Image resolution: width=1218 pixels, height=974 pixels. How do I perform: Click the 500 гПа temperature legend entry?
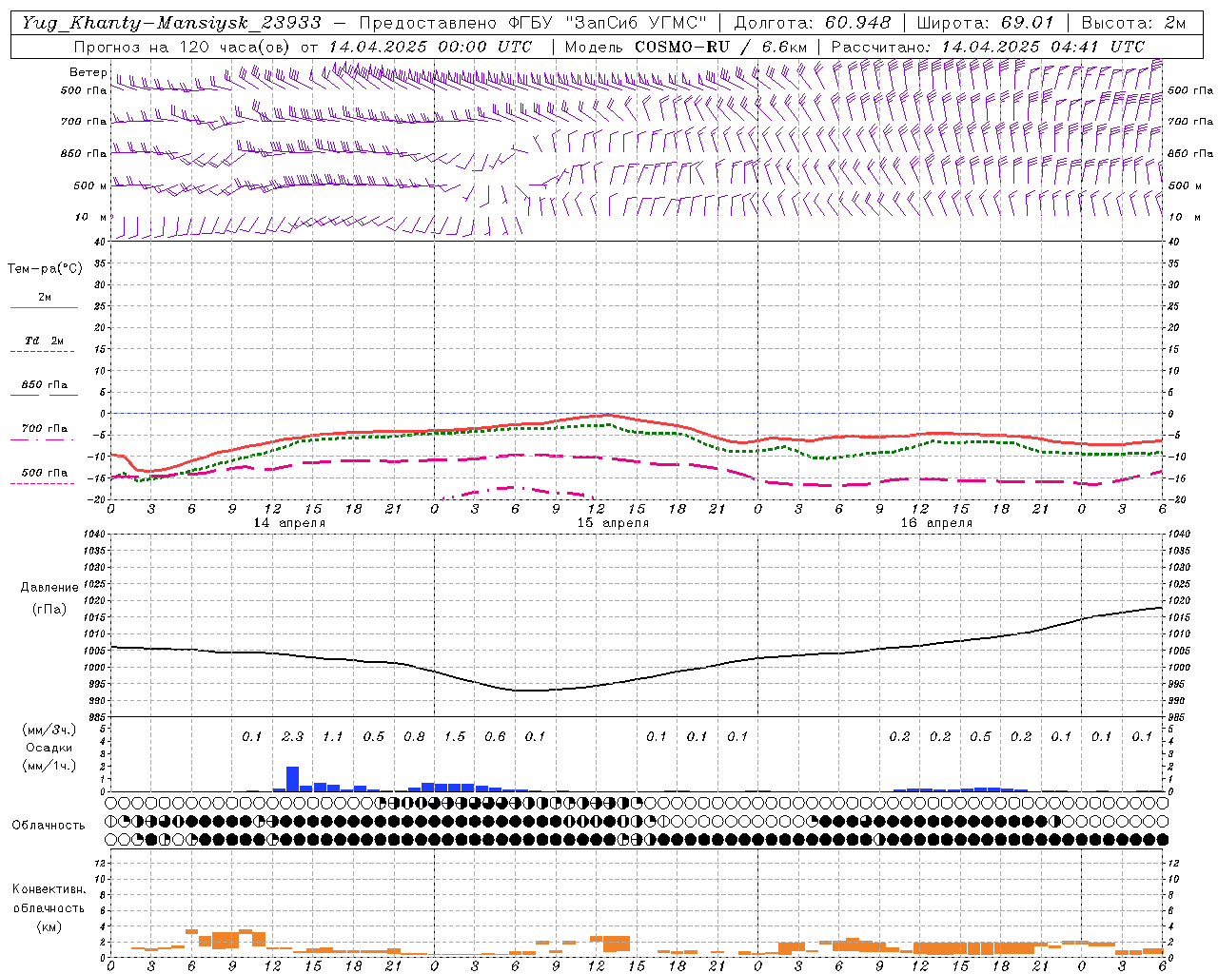coord(44,477)
